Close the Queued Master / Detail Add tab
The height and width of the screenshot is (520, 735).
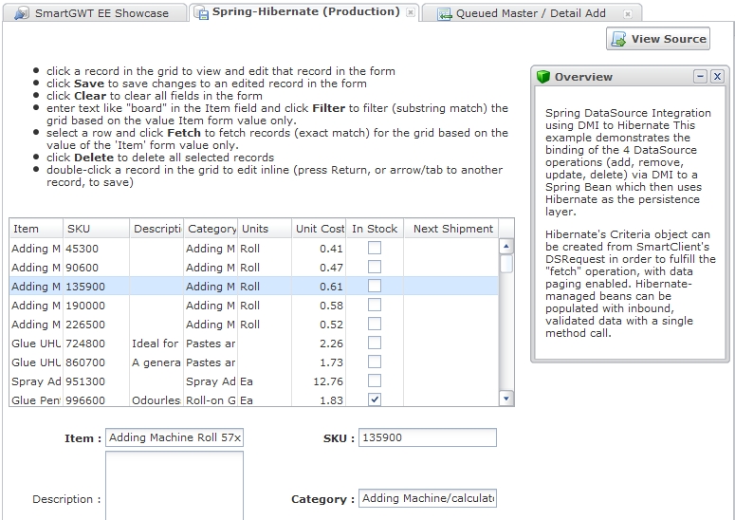click(x=628, y=14)
